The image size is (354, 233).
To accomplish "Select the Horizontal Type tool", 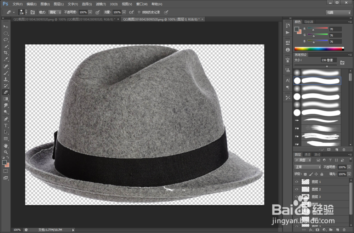I will point(6,126).
